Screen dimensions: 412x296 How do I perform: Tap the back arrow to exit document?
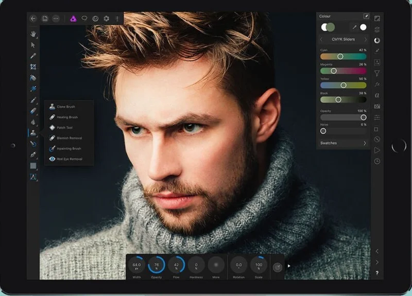(x=33, y=19)
